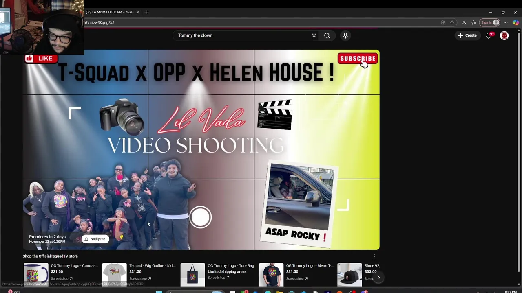Open 'Tsquad - Wig Outline - Kid'...' product title
The width and height of the screenshot is (522, 293).
153,266
